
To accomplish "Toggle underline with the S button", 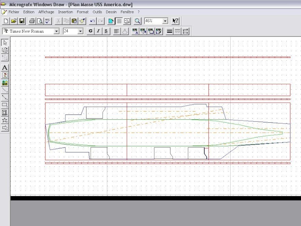I will coord(106,31).
